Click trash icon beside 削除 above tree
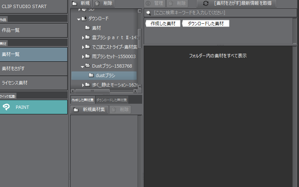The width and height of the screenshot is (299, 187). pyautogui.click(x=97, y=3)
